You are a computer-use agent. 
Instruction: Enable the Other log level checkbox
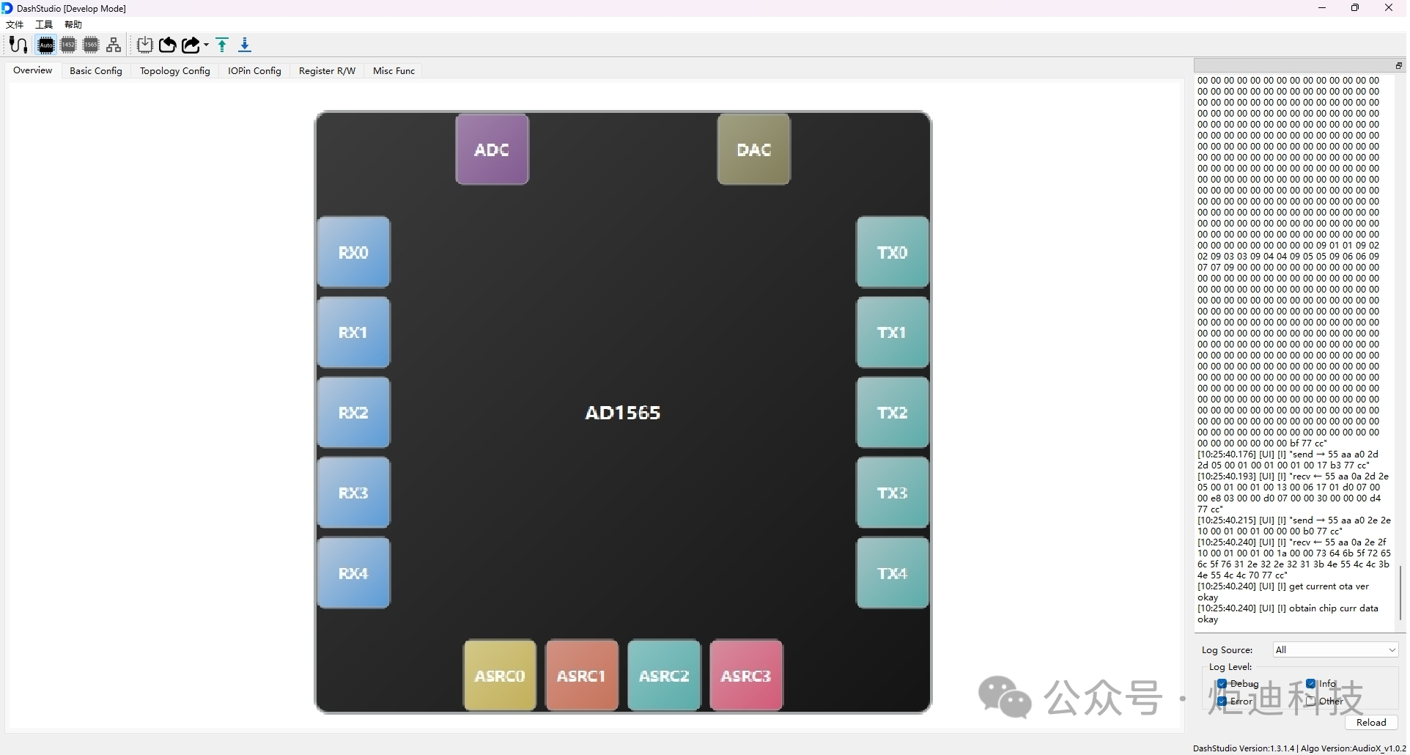pyautogui.click(x=1311, y=701)
